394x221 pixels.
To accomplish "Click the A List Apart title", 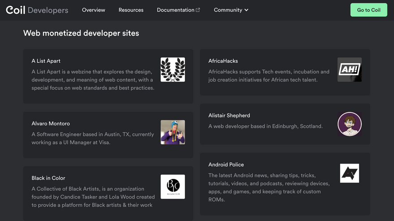I will [x=46, y=61].
